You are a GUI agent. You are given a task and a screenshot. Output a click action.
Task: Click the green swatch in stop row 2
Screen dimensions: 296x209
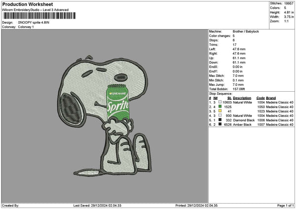click(x=220, y=106)
